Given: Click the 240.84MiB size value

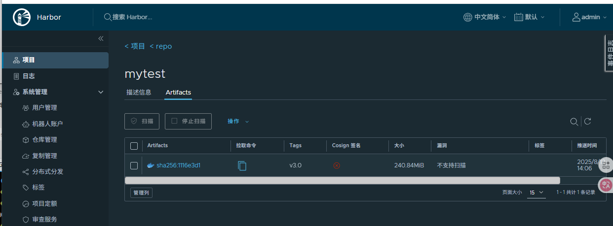Looking at the screenshot, I should [x=409, y=165].
